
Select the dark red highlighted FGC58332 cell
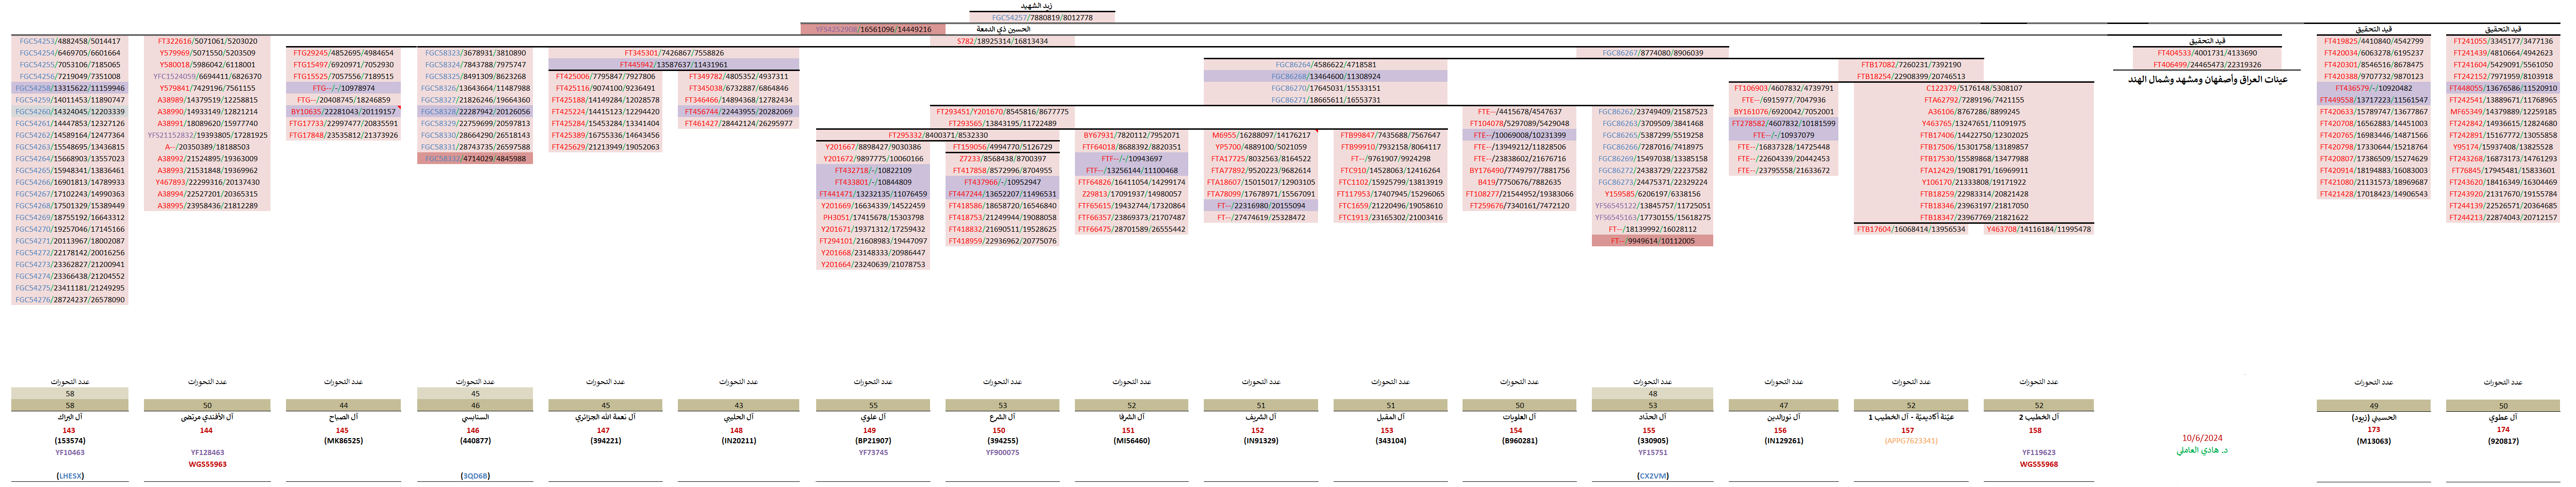click(474, 158)
